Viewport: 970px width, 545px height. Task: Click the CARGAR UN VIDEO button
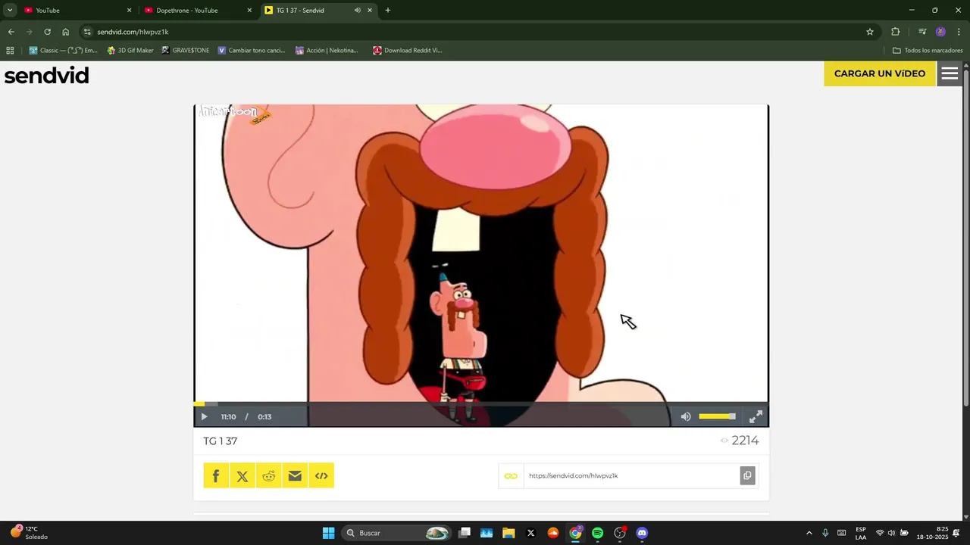pyautogui.click(x=880, y=73)
